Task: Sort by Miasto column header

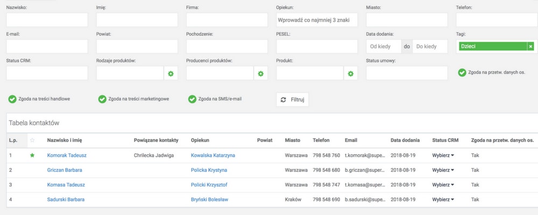Action: coord(292,140)
